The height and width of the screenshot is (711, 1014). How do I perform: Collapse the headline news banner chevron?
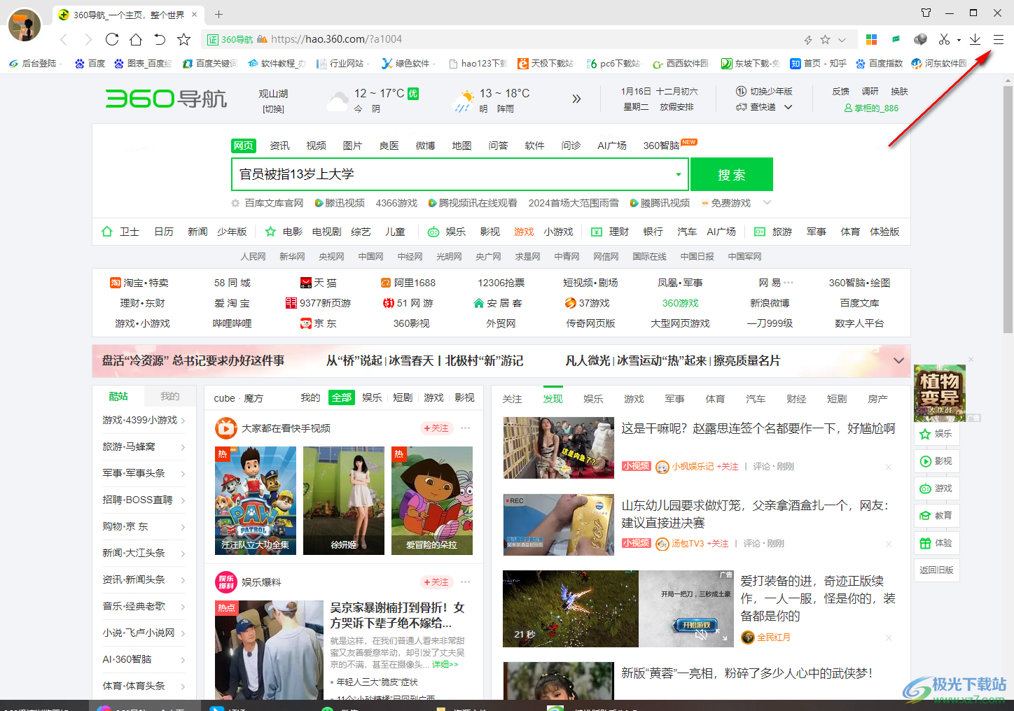[898, 360]
